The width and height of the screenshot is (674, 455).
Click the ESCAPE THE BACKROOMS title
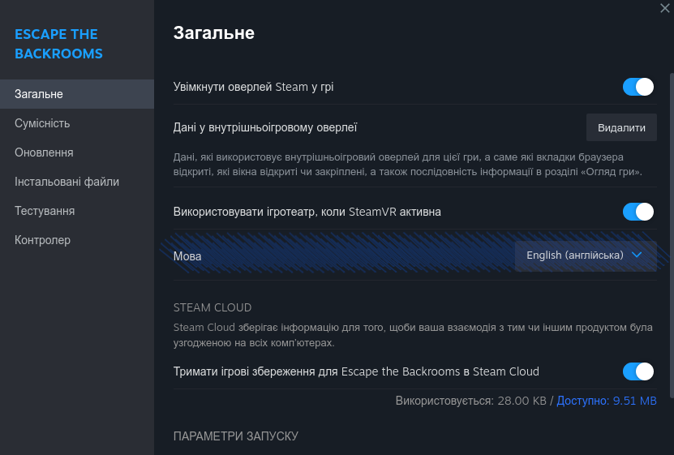coord(58,44)
